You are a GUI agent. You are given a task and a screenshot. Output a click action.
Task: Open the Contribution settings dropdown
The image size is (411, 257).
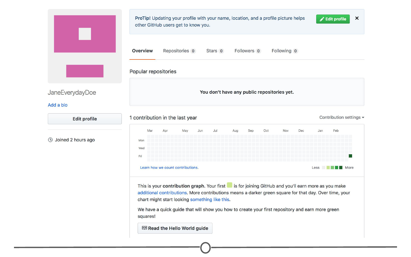341,117
